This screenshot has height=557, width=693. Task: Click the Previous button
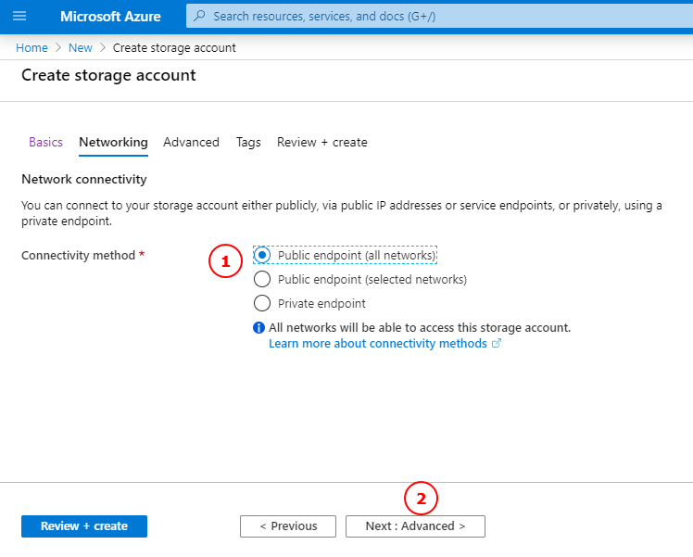pos(288,526)
